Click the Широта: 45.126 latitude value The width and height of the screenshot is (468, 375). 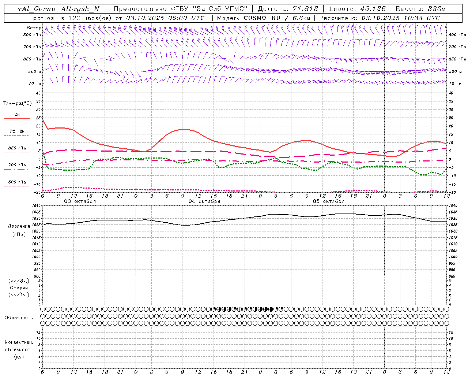357,9
